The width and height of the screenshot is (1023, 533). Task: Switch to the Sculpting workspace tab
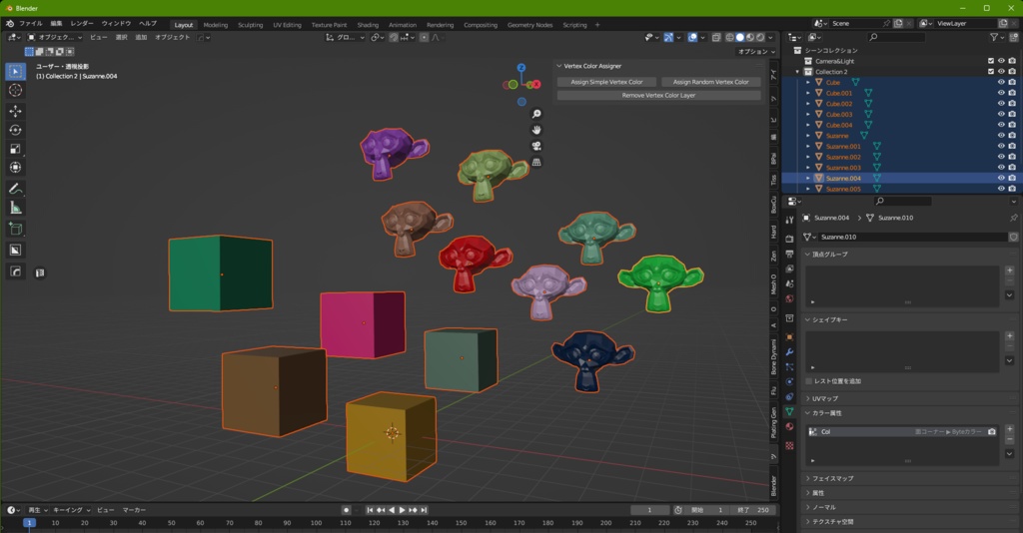pos(250,25)
